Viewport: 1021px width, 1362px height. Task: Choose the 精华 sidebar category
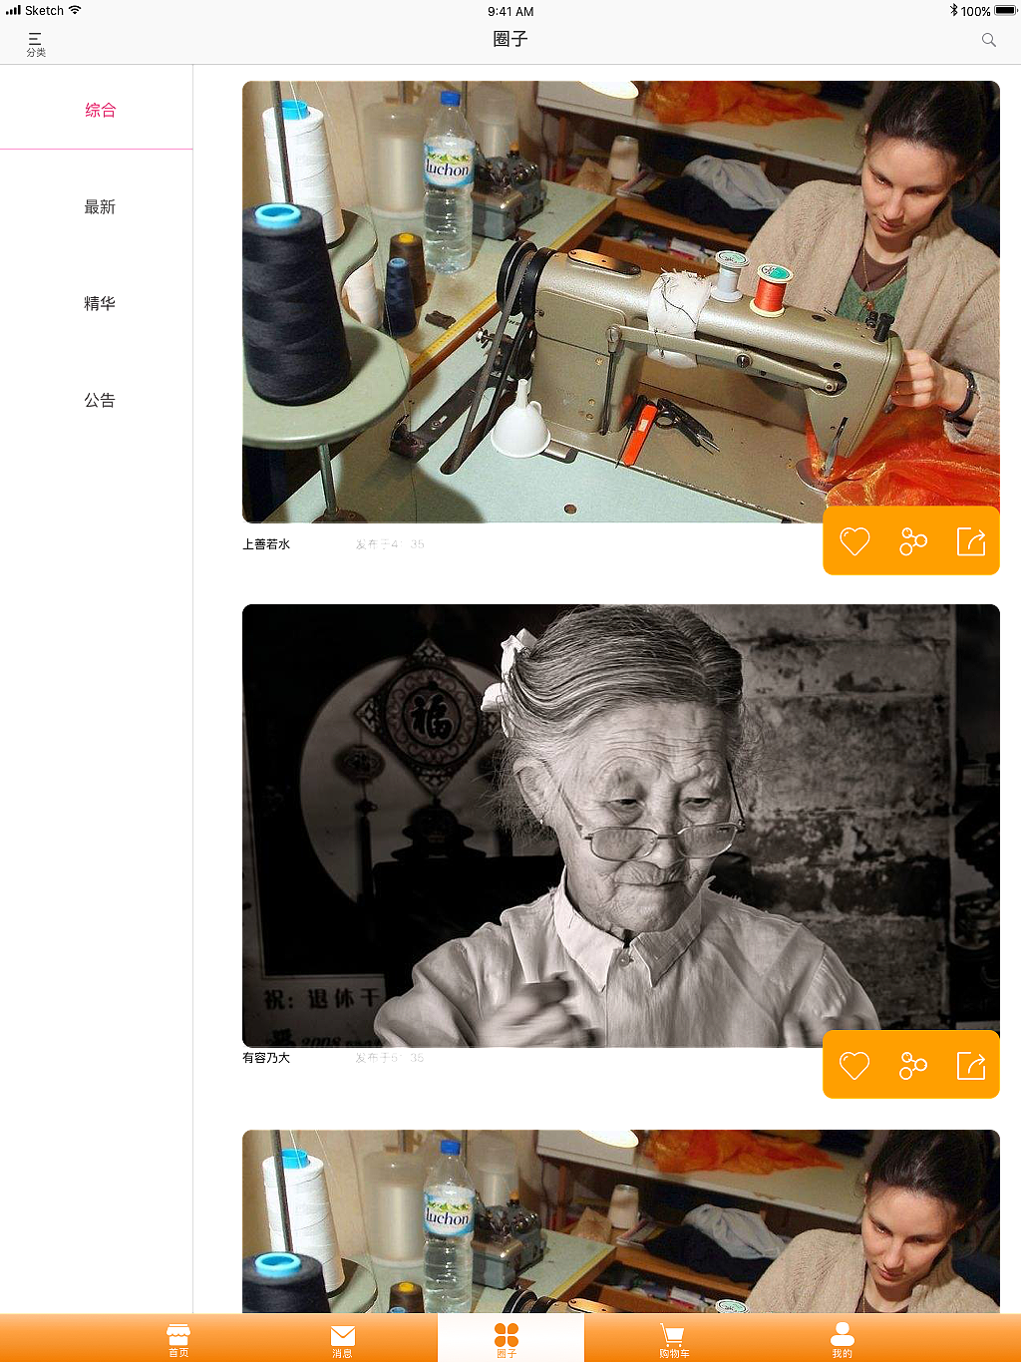(x=100, y=303)
